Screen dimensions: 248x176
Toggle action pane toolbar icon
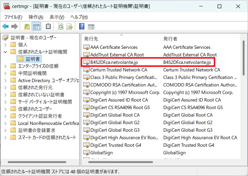pos(91,27)
